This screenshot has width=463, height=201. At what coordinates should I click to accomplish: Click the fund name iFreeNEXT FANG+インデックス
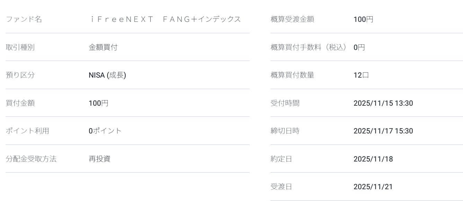pyautogui.click(x=165, y=19)
